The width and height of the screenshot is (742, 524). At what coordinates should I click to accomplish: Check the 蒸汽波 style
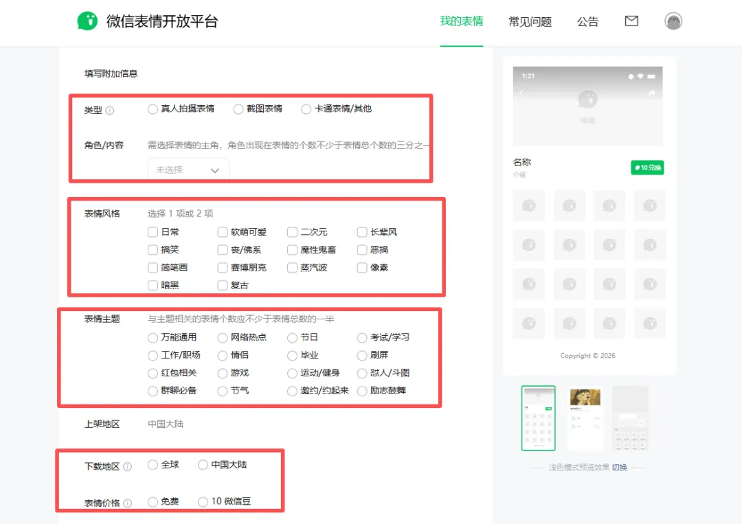point(292,268)
